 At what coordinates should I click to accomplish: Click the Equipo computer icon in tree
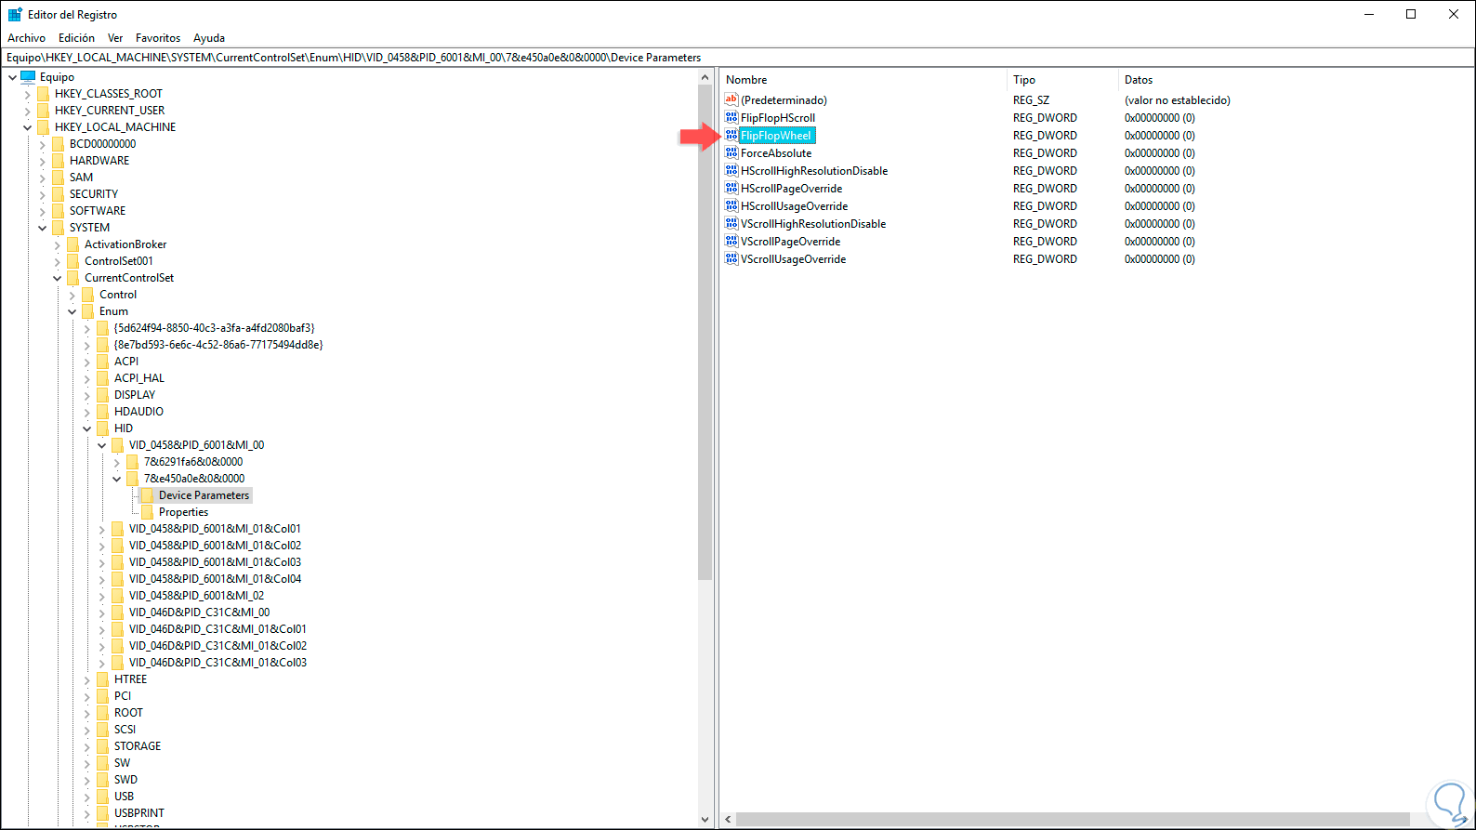coord(28,77)
